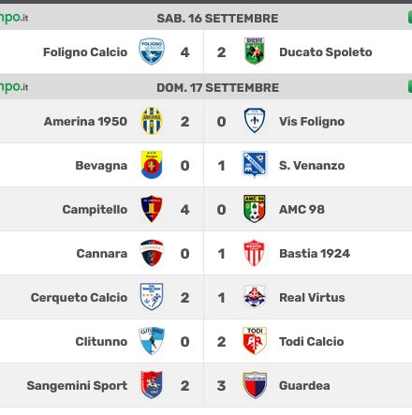Image resolution: width=412 pixels, height=415 pixels.
Task: Open the Sangemini Sport team page
Action: tap(77, 386)
